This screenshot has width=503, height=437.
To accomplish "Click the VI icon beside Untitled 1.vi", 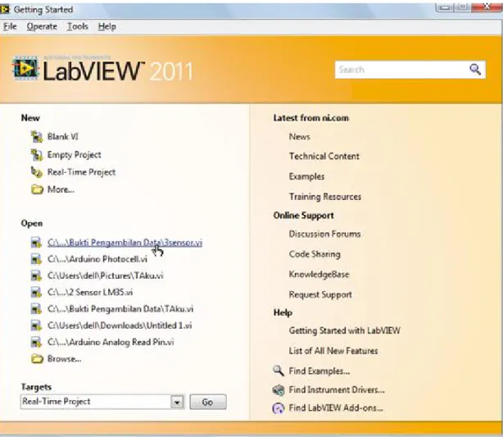I will click(36, 325).
